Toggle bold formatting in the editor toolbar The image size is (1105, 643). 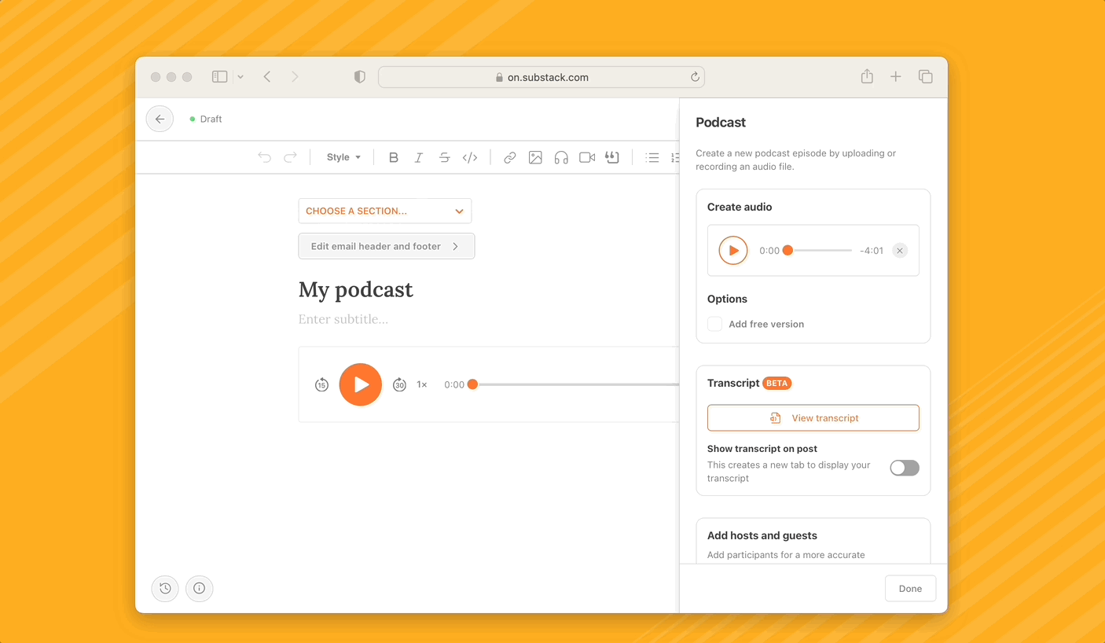[393, 157]
